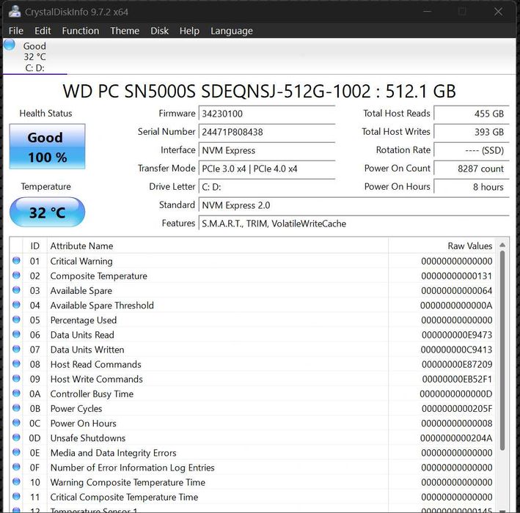Screen dimensions: 520x513
Task: Click the Temperature label above 32 °C
Action: point(45,187)
